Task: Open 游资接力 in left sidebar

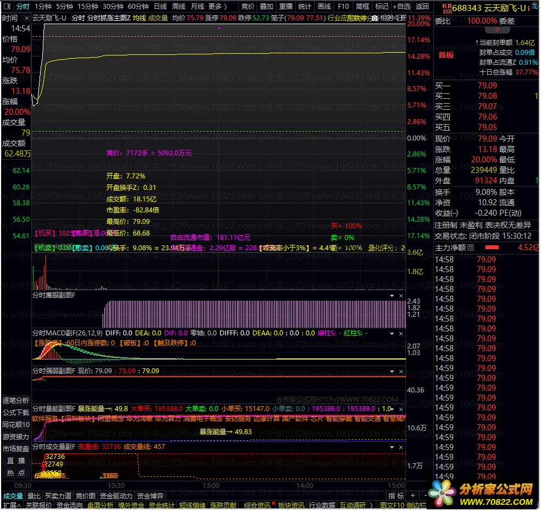Action: click(16, 438)
